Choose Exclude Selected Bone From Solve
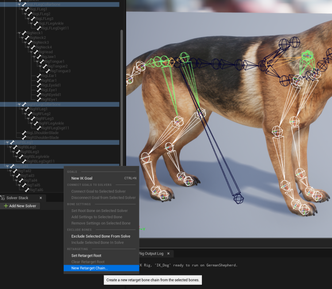The image size is (332, 289). (x=100, y=236)
